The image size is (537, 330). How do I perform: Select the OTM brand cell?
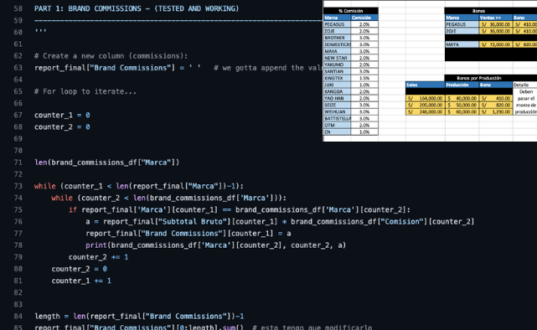[x=337, y=126]
